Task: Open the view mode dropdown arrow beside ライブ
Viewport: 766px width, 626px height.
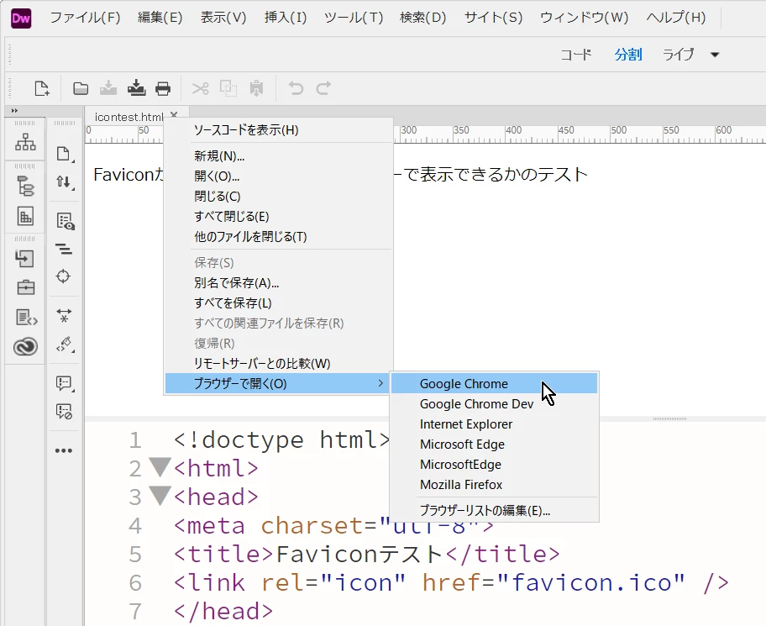Action: 715,55
